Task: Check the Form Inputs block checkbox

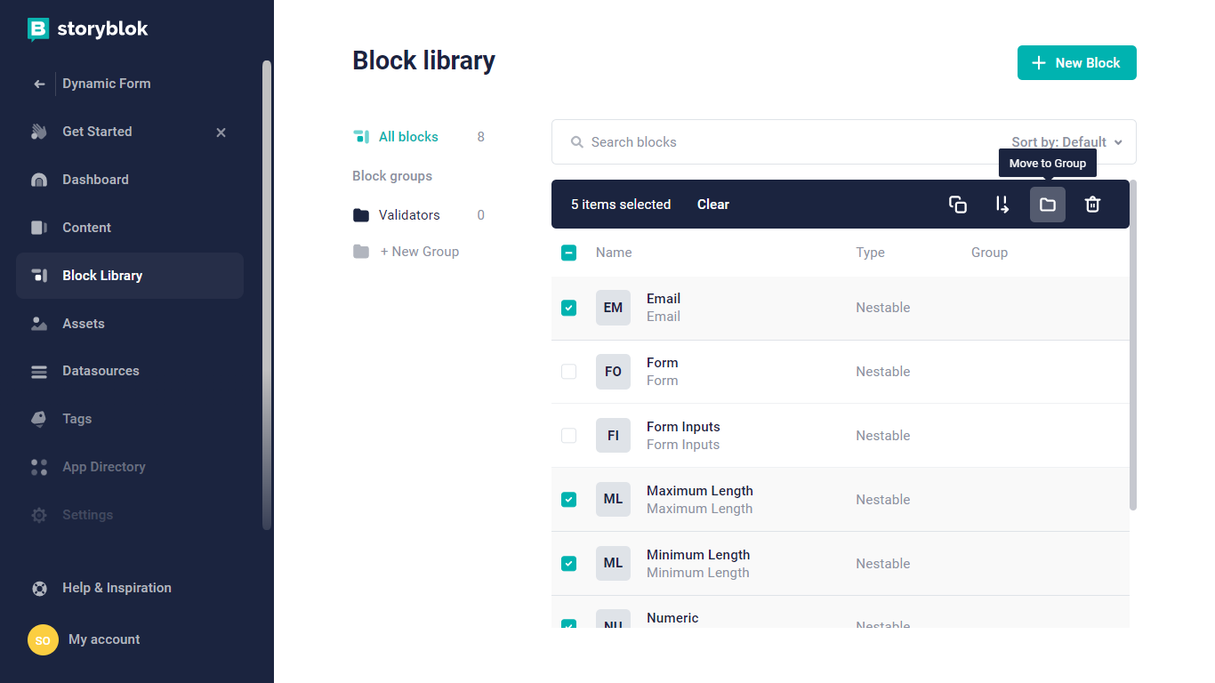Action: (x=569, y=436)
